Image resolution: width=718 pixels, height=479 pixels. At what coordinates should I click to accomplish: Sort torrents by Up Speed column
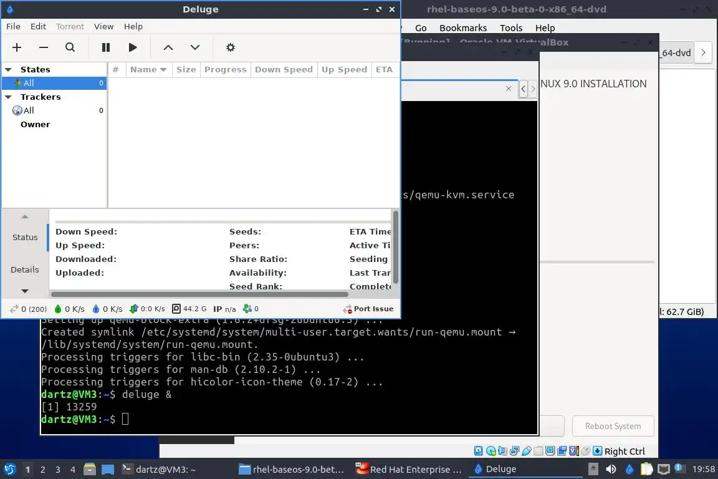click(x=344, y=70)
